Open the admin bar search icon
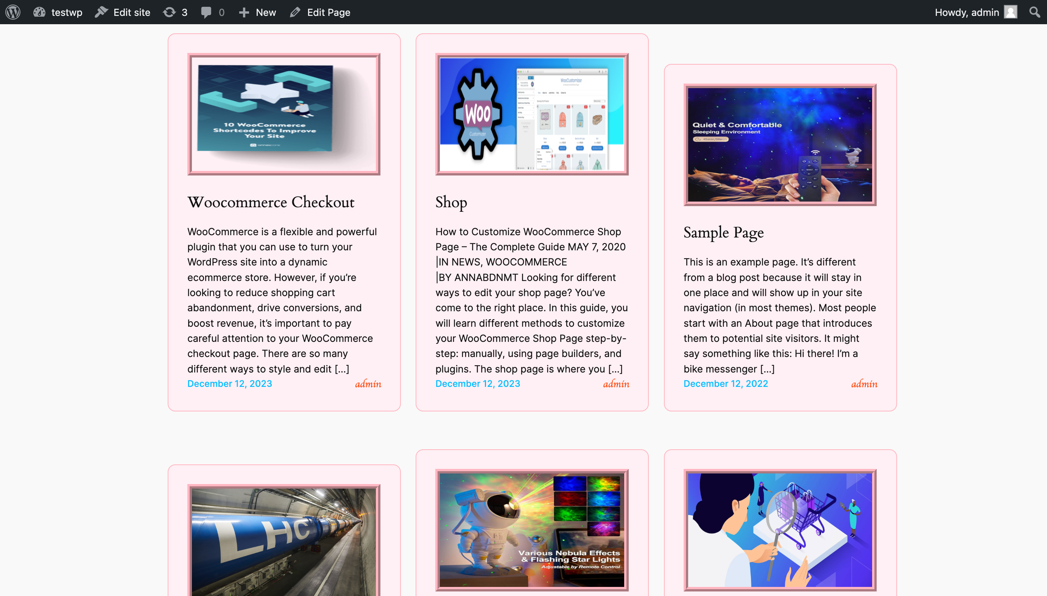Screen dimensions: 1047x596 pos(1035,12)
